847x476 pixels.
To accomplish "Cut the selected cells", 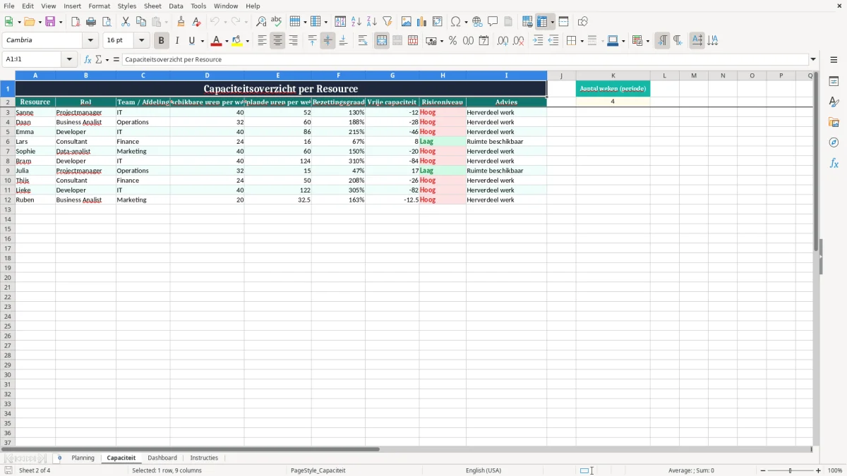I will (x=126, y=22).
